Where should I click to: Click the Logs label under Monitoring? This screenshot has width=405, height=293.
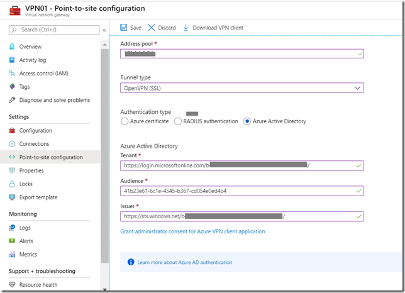click(25, 228)
